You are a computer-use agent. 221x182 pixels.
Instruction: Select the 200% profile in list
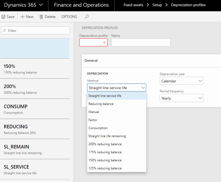tap(35, 89)
